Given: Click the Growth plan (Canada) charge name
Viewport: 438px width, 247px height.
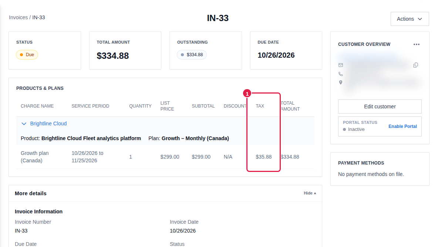Looking at the screenshot, I should point(35,157).
